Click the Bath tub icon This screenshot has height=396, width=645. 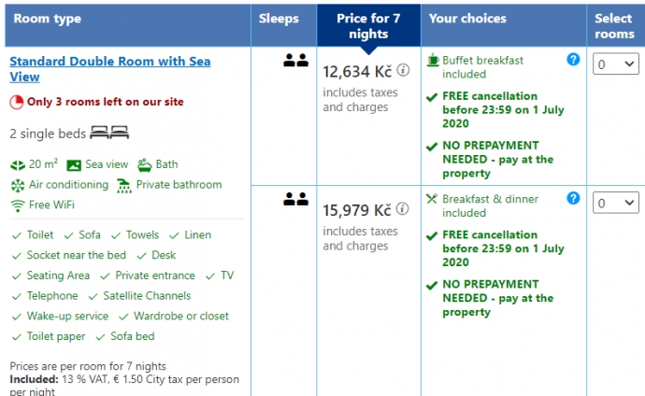point(144,164)
